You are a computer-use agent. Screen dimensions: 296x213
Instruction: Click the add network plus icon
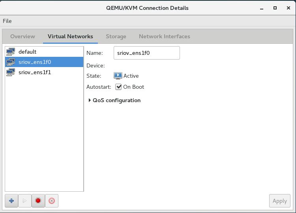[x=11, y=201]
